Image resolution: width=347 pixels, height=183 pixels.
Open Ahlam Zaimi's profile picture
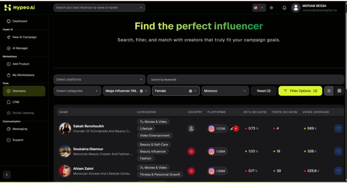point(65,171)
